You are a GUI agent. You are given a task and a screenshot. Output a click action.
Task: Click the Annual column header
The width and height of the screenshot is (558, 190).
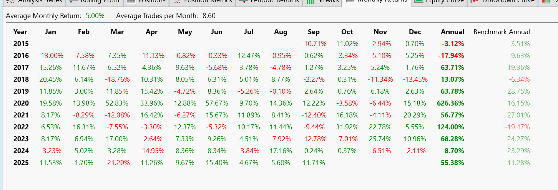coord(452,32)
